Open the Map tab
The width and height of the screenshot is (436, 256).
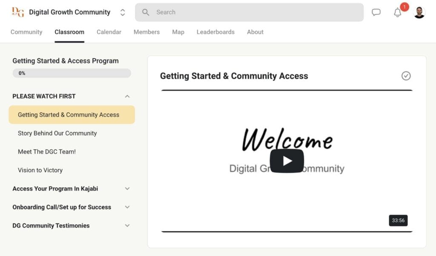click(178, 32)
